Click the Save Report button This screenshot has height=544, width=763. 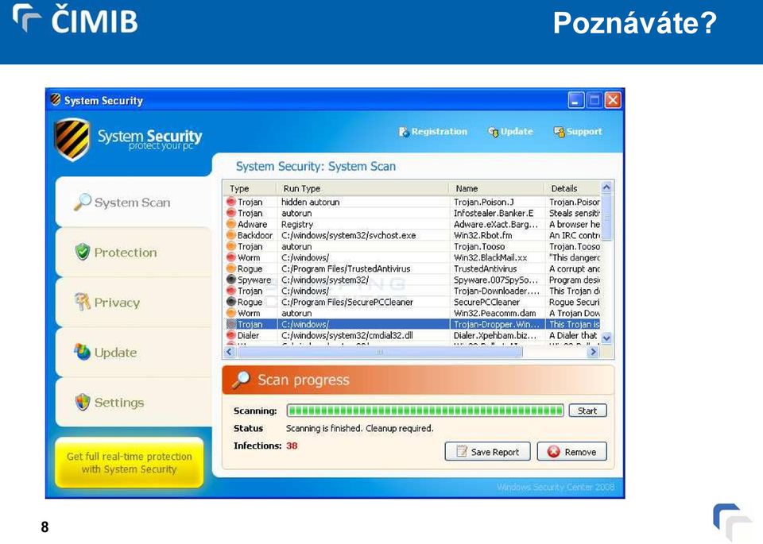[487, 452]
